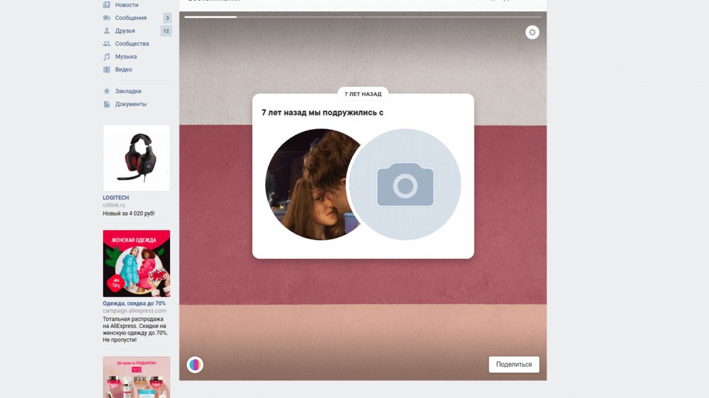709x398 pixels.
Task: Click the Новости icon in the sidebar
Action: 107,5
